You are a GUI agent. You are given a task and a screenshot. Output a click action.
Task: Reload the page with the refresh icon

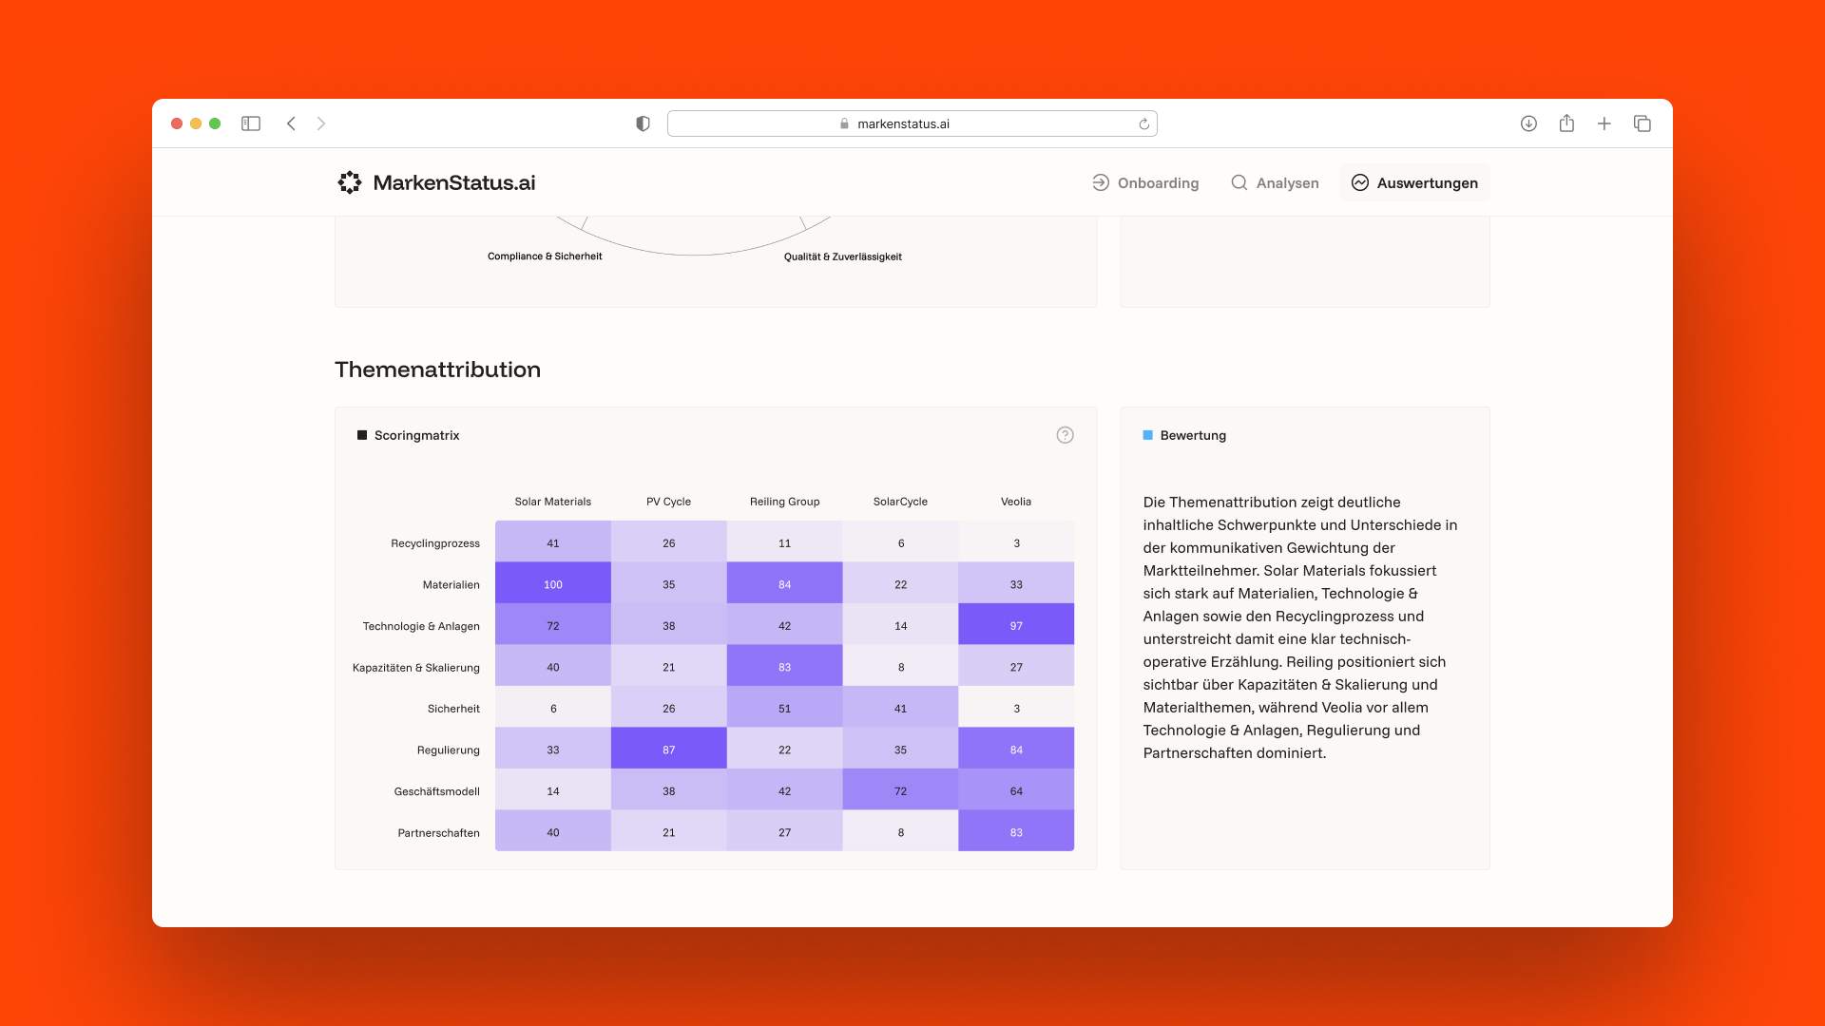(1144, 123)
